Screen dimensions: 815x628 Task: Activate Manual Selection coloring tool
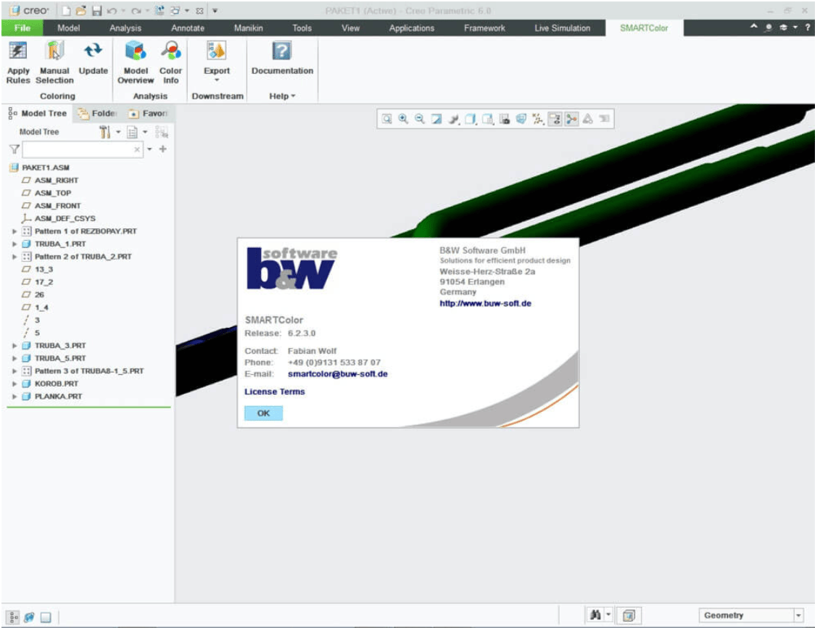point(54,62)
